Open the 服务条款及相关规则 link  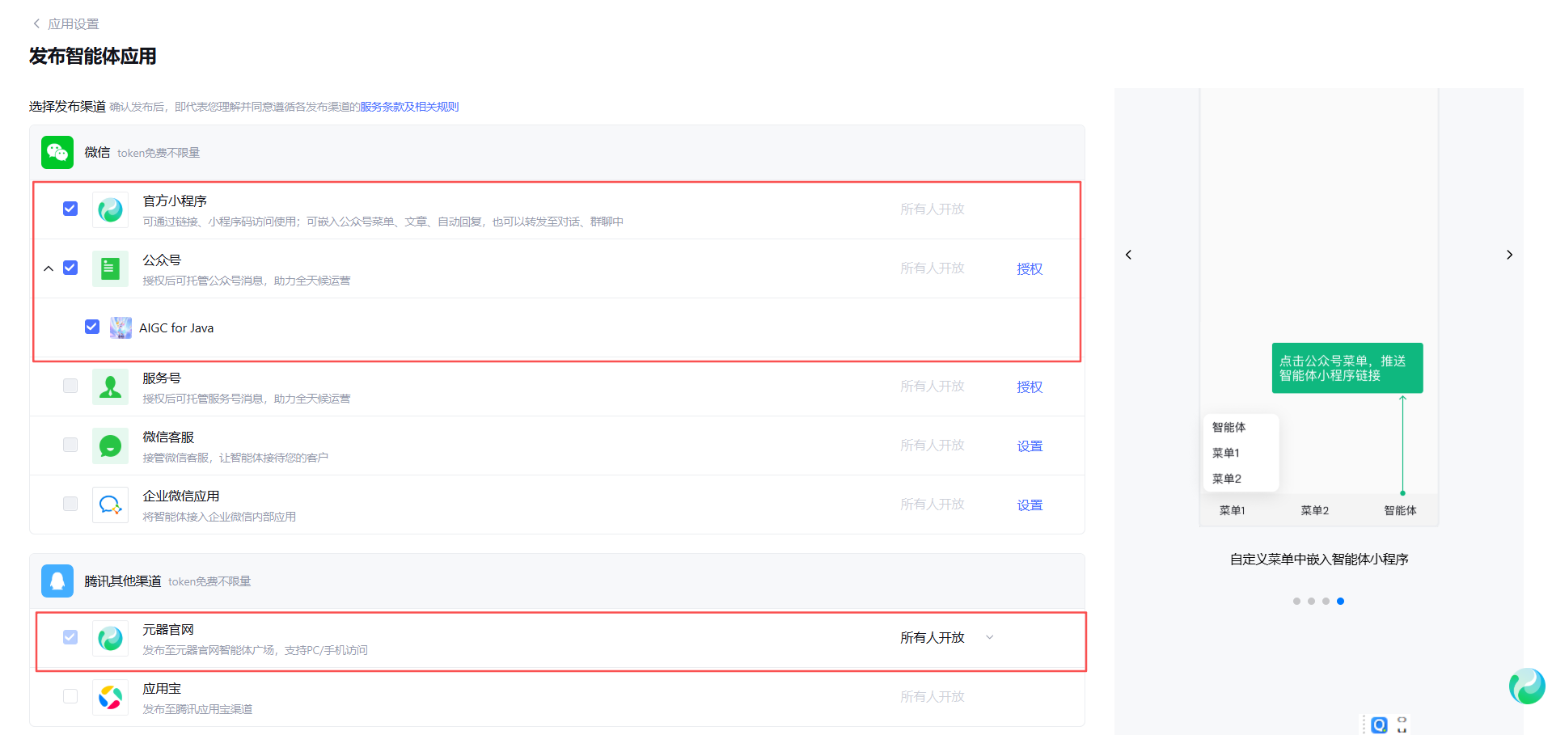coord(409,107)
